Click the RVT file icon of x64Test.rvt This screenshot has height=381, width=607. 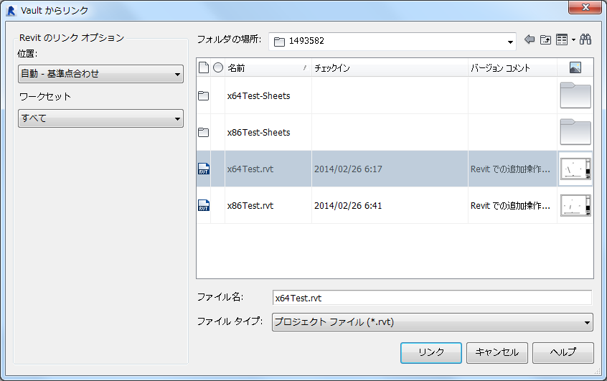tap(204, 169)
